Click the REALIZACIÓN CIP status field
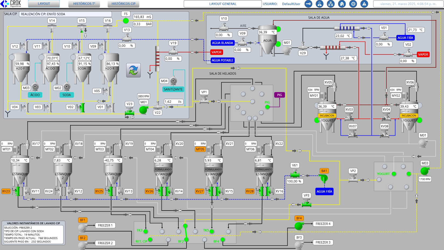 65,14
